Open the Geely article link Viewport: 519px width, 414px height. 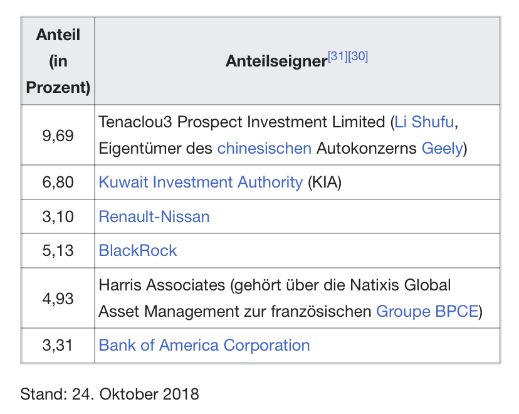(442, 148)
